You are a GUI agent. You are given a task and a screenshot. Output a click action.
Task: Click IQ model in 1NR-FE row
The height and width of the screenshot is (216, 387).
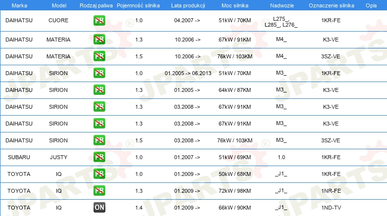point(59,191)
